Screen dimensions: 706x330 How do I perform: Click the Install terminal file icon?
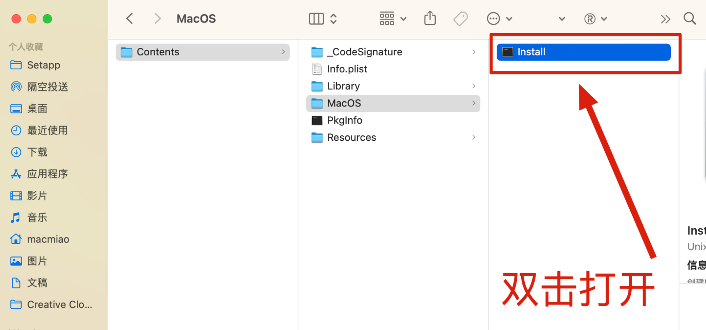tap(507, 52)
